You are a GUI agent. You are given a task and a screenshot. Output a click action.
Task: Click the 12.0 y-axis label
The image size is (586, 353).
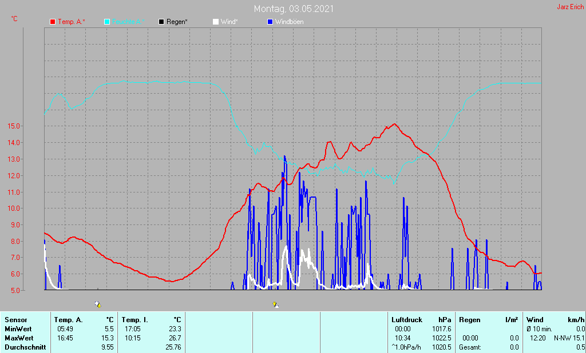click(x=14, y=176)
